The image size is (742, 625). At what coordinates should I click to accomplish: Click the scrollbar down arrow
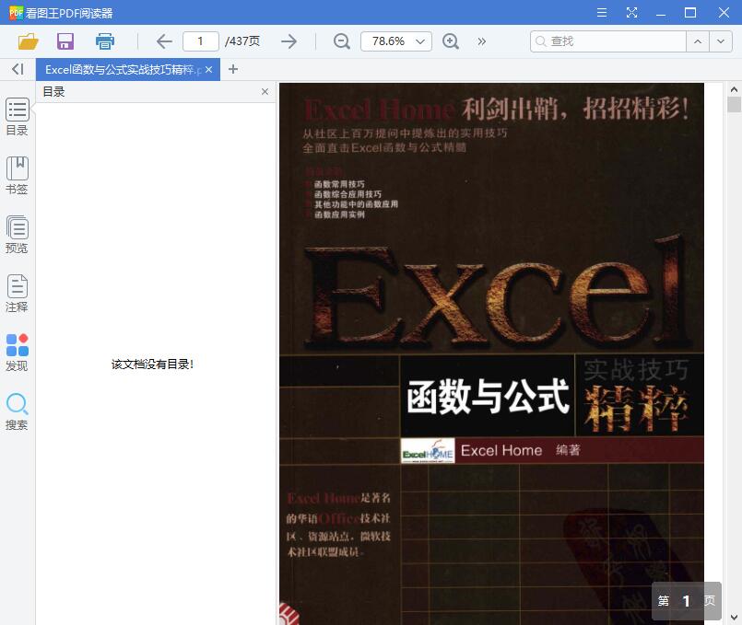coord(734,617)
